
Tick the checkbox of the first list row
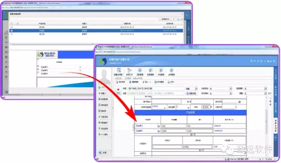click(12, 27)
